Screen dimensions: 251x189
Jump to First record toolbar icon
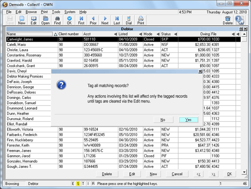[81, 20]
